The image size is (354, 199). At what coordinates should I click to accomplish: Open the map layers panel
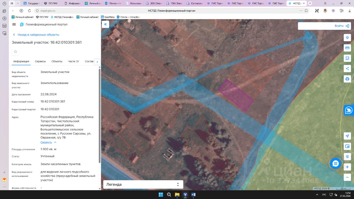pyautogui.click(x=347, y=37)
